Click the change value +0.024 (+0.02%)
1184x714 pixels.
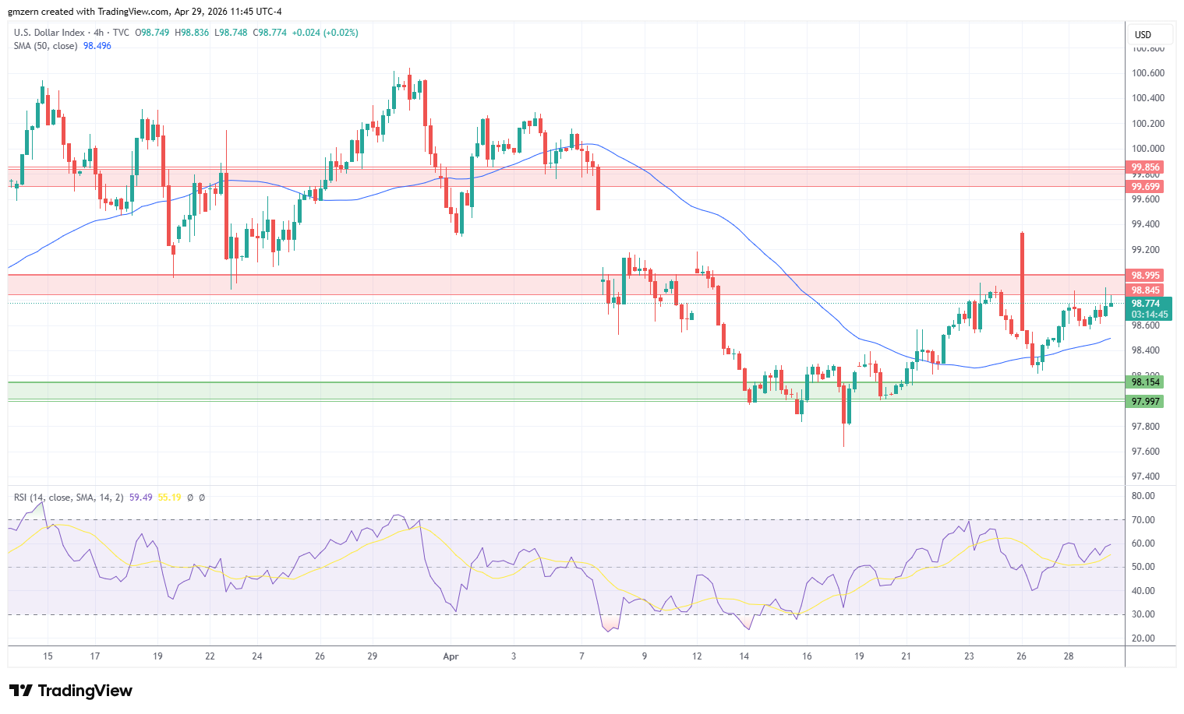tap(325, 33)
